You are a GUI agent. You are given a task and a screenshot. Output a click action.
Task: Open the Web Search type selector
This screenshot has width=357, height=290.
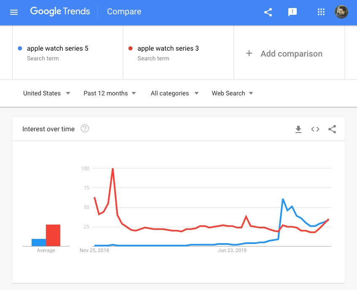click(x=232, y=93)
